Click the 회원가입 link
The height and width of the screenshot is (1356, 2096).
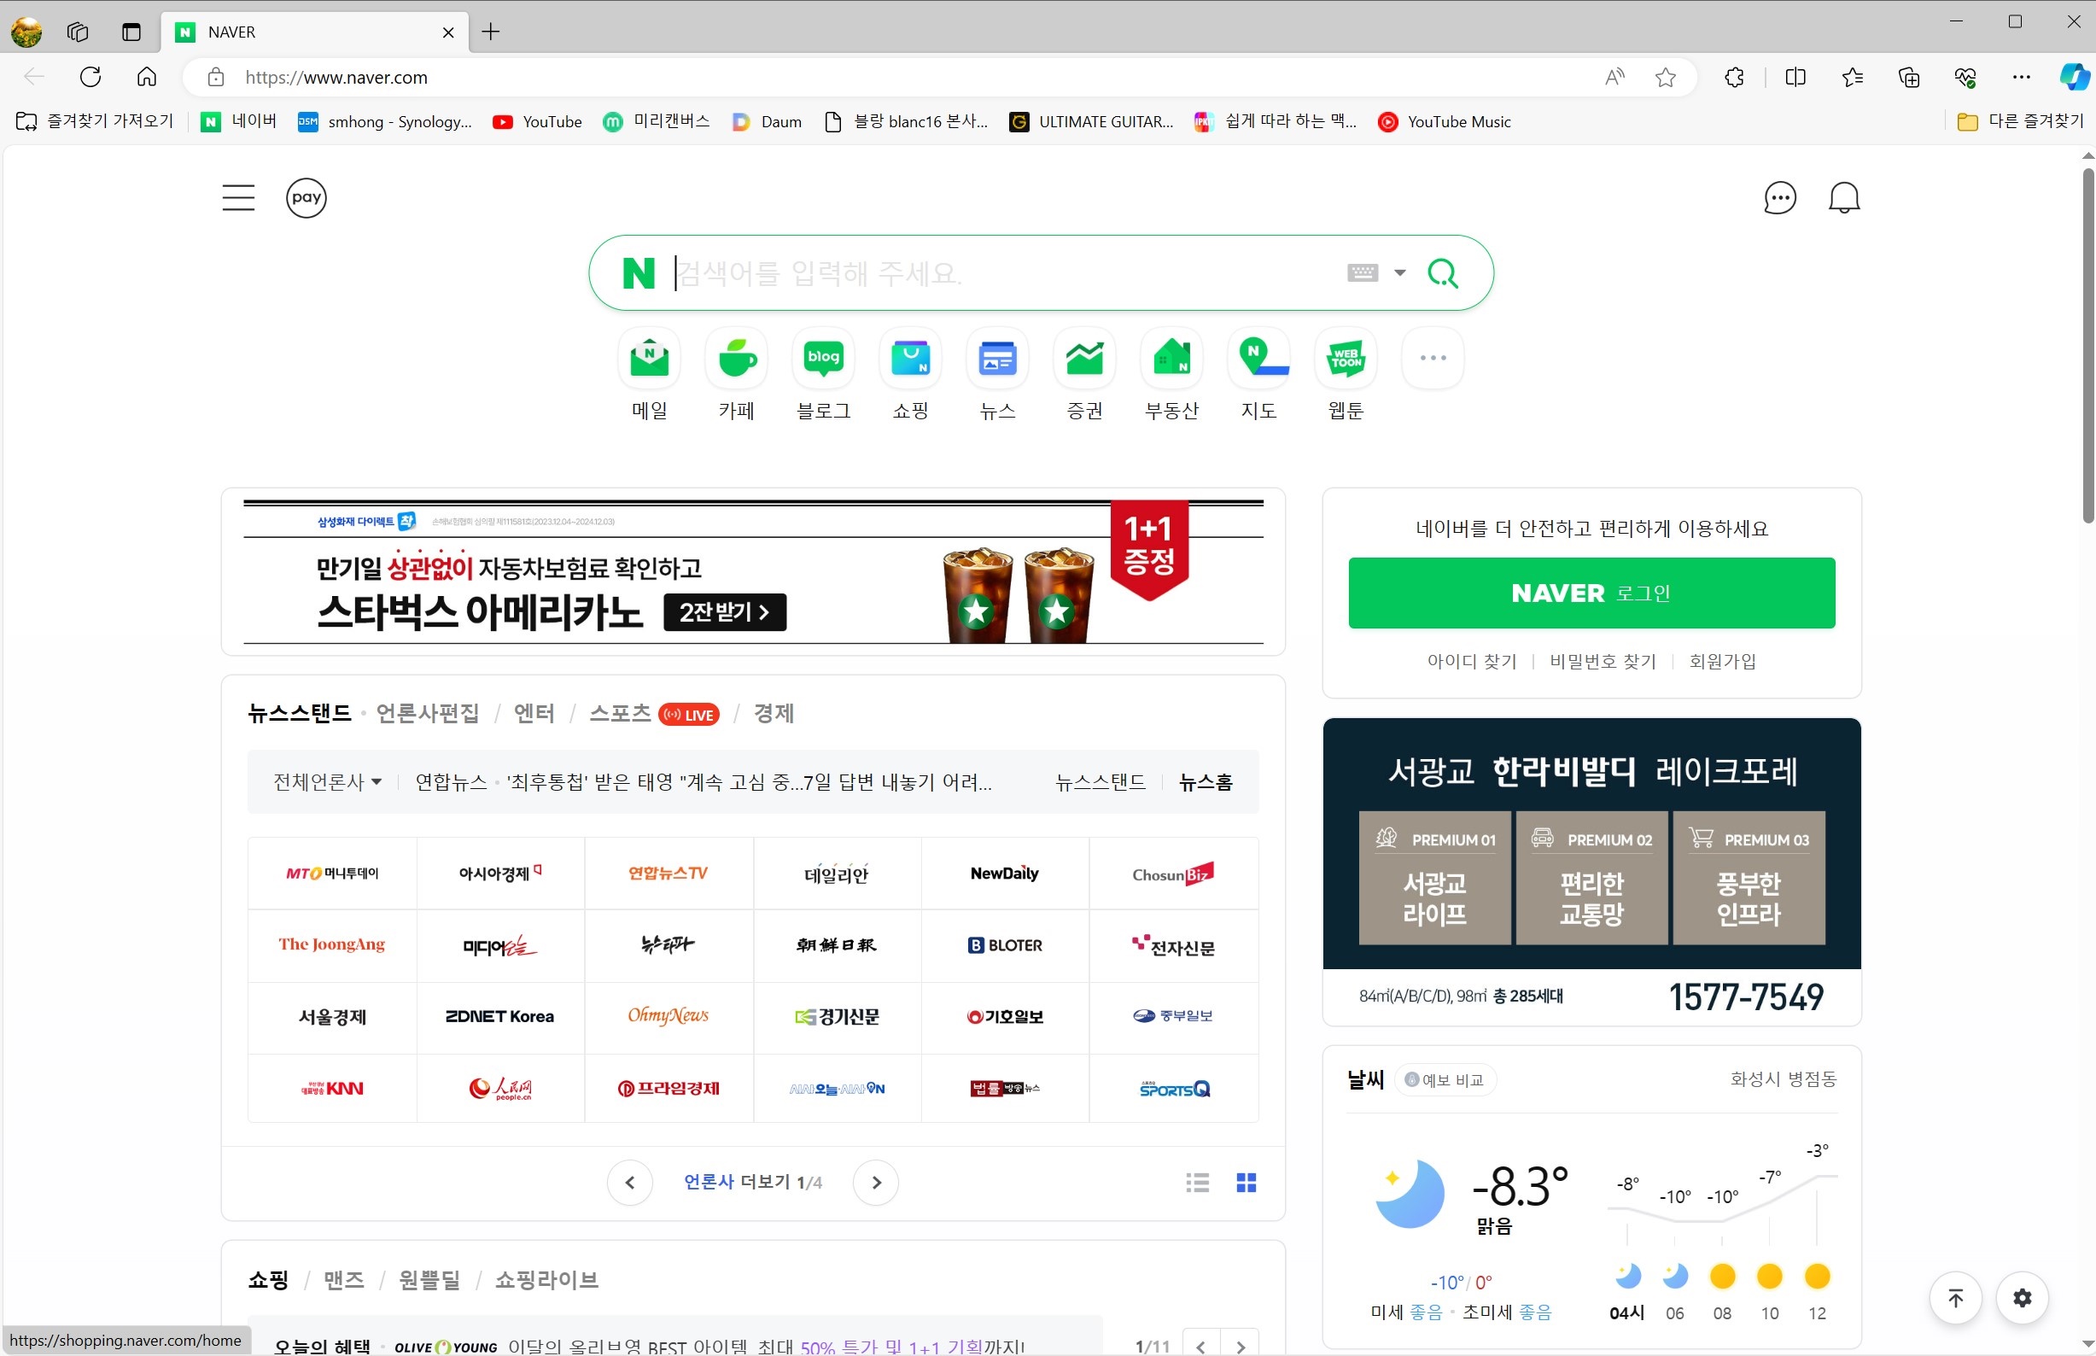(x=1723, y=661)
